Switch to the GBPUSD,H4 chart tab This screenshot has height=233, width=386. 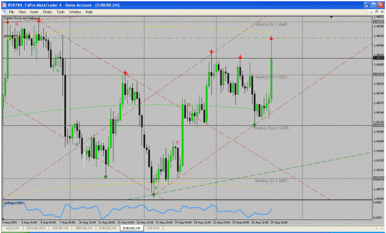pyautogui.click(x=84, y=228)
